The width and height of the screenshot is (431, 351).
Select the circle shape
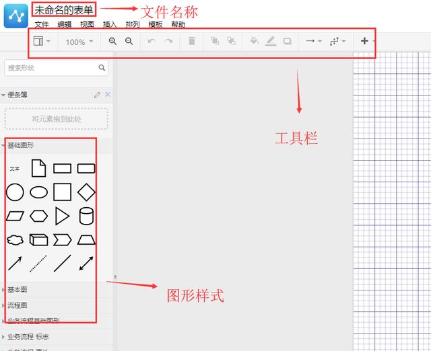[x=15, y=192]
